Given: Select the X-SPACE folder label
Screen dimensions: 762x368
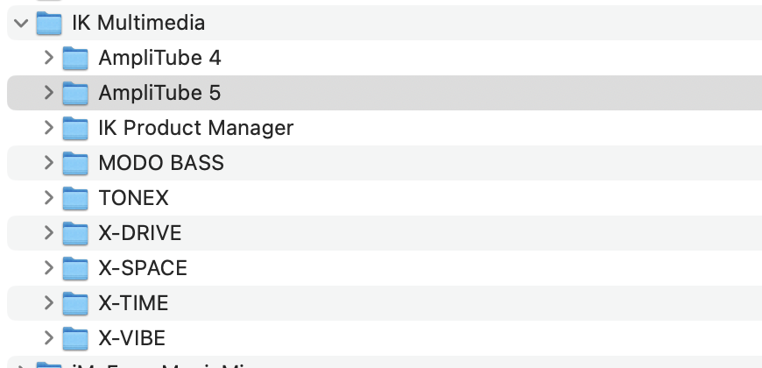Looking at the screenshot, I should pos(143,268).
